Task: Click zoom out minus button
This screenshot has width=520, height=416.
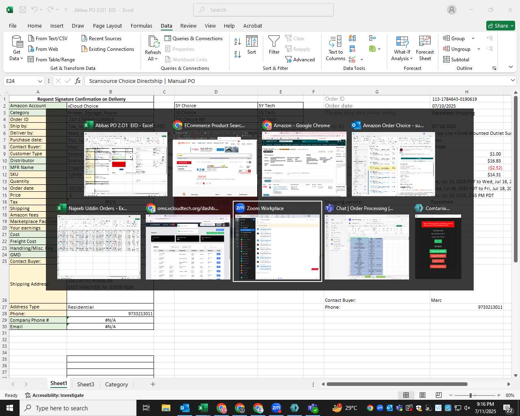Action: click(451, 395)
